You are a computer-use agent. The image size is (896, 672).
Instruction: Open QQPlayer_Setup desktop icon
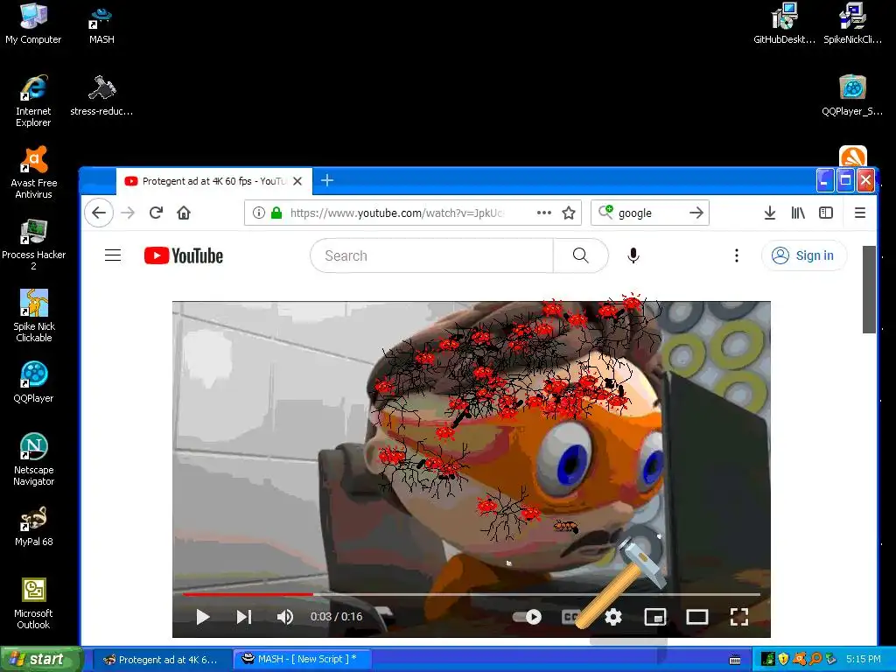coord(852,94)
